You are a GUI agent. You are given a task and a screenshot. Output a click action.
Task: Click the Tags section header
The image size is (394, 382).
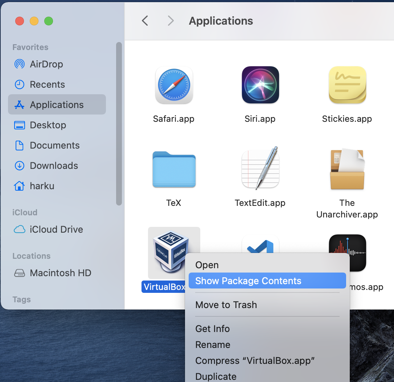pyautogui.click(x=22, y=299)
